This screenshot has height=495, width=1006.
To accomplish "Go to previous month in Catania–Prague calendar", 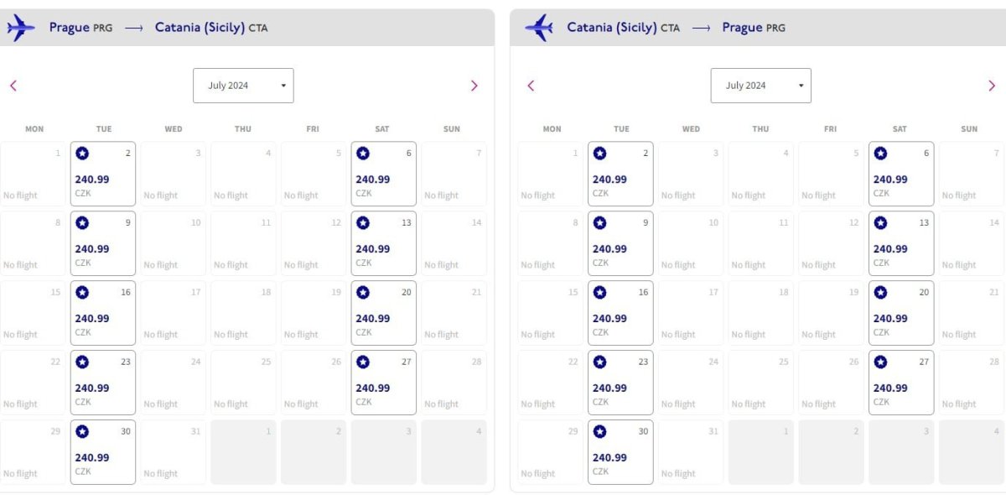I will point(531,86).
